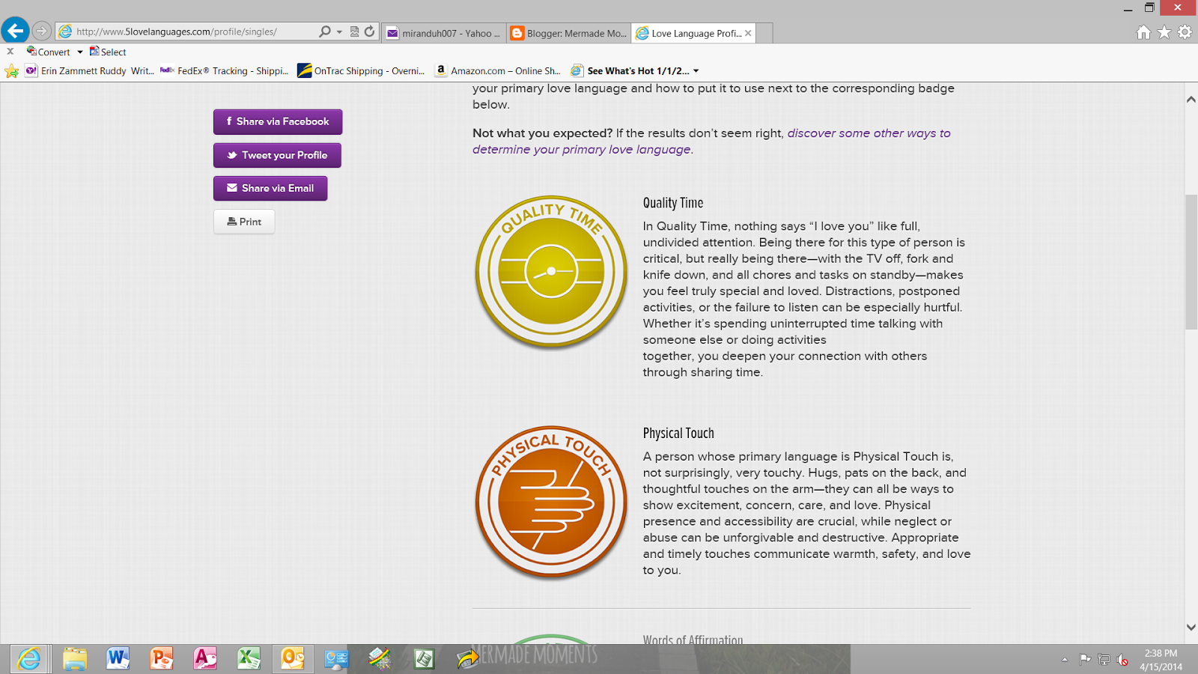
Task: Open the address bar autocomplete dropdown arrow
Action: [339, 31]
